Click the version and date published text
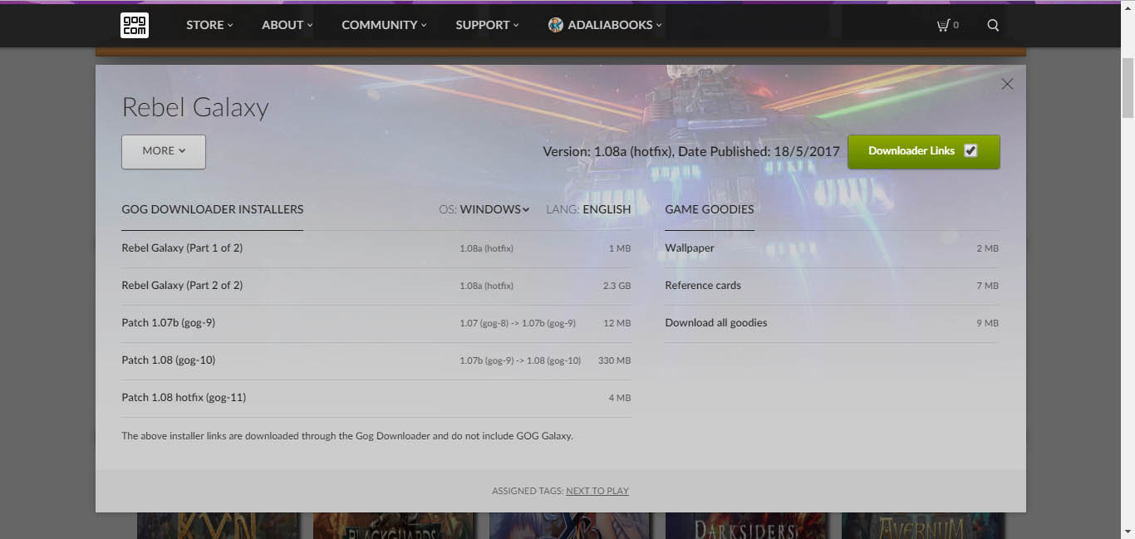1135x539 pixels. [691, 151]
